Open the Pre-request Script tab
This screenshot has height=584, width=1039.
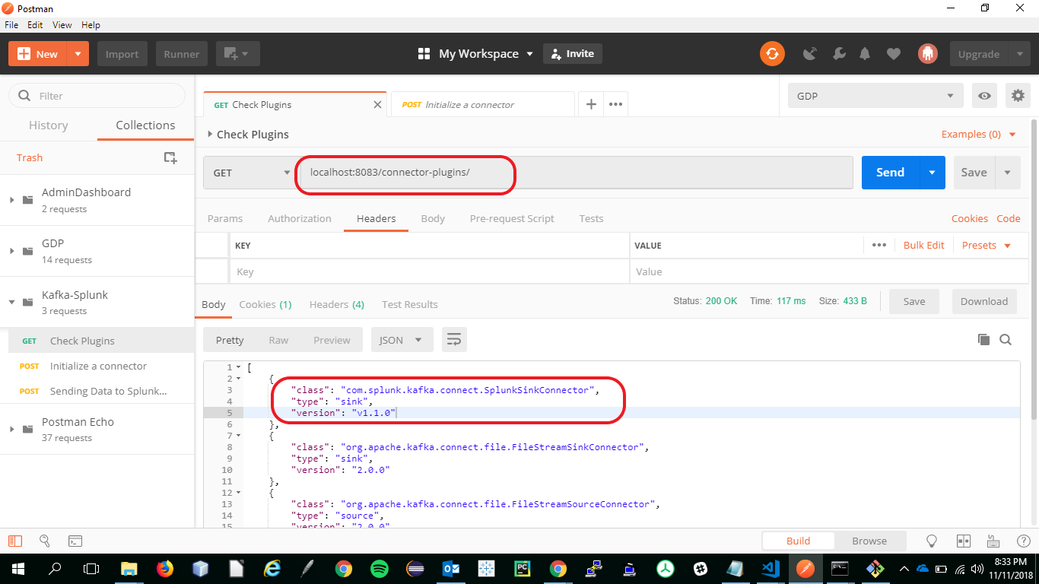[x=512, y=218]
